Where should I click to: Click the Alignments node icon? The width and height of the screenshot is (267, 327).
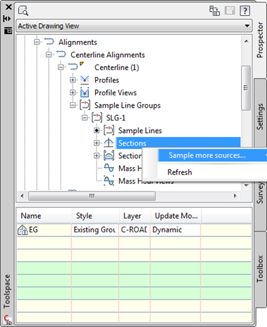click(x=49, y=42)
